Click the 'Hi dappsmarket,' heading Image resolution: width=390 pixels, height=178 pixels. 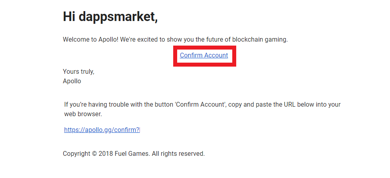coord(110,17)
